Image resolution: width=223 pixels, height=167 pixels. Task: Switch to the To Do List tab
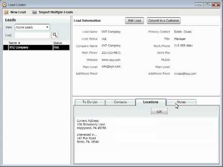click(90, 102)
